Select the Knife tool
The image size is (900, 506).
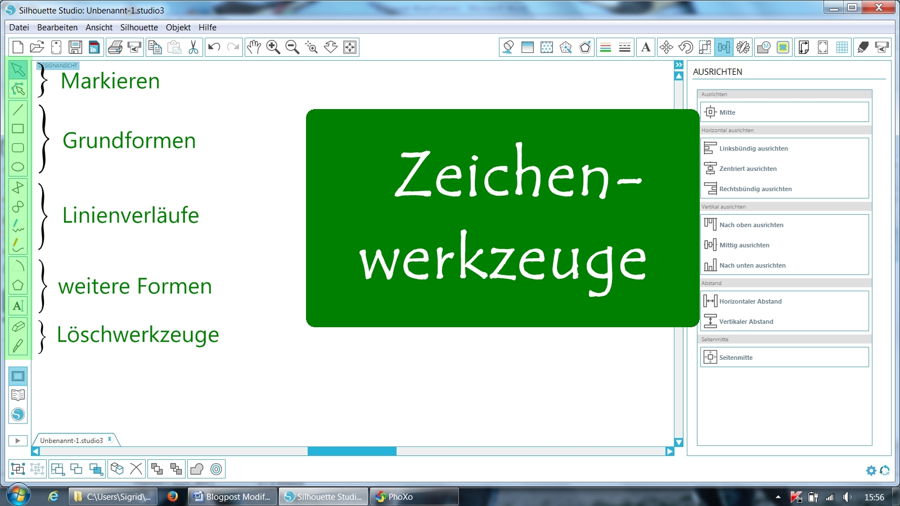[18, 346]
